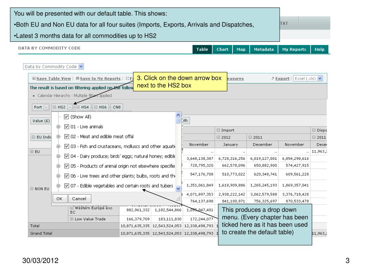The width and height of the screenshot is (372, 279).
Task: Click the filter list scroll down arrow
Action: 178,189
